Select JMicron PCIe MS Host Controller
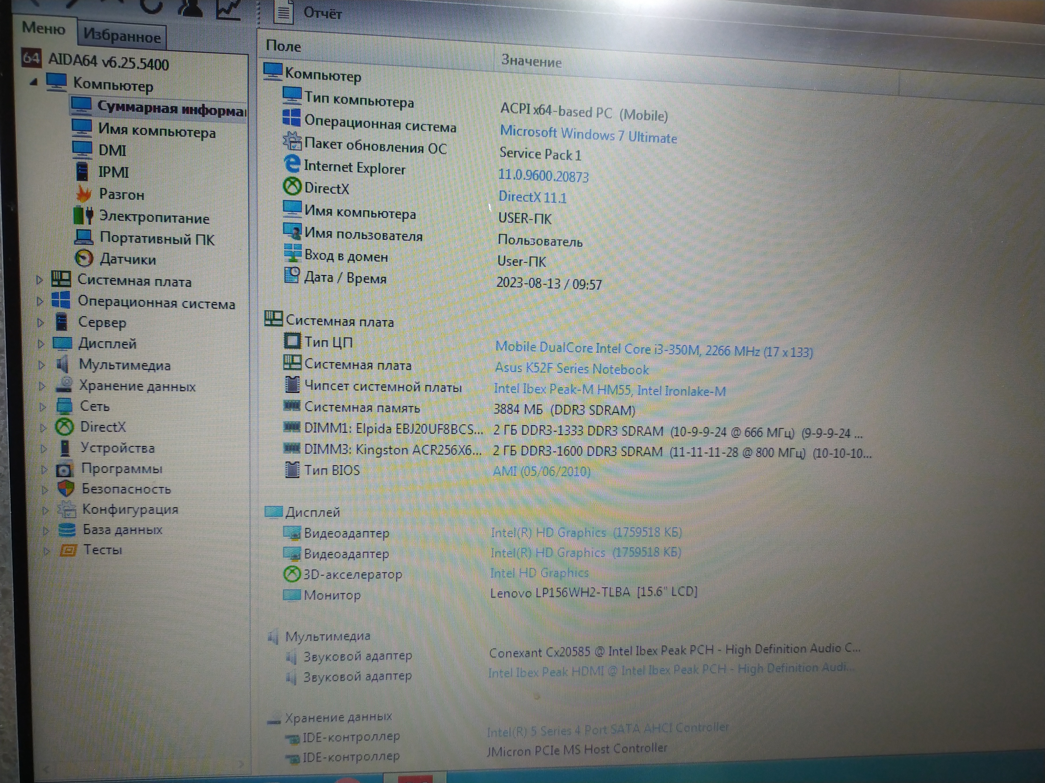 [x=577, y=750]
